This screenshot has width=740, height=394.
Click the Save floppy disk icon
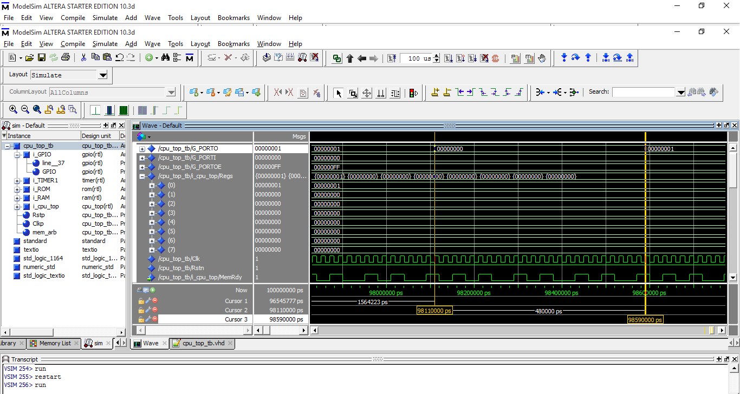[41, 58]
